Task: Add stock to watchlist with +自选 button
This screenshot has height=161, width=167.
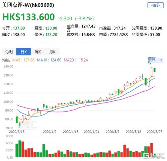Action: tap(156, 5)
